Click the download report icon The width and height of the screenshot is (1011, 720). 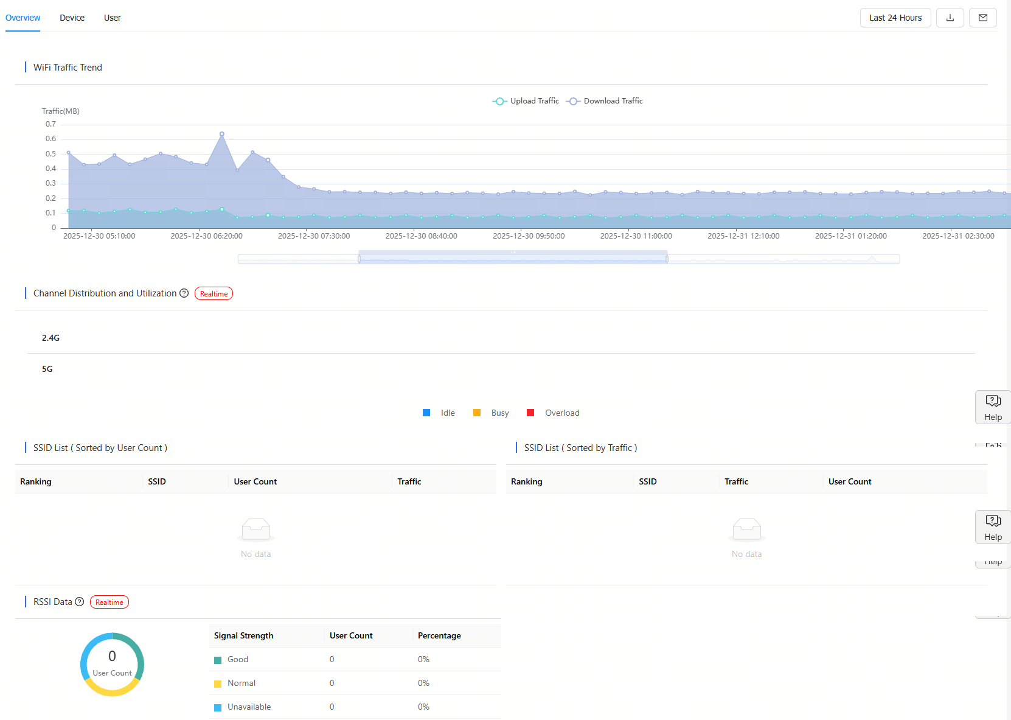point(950,18)
